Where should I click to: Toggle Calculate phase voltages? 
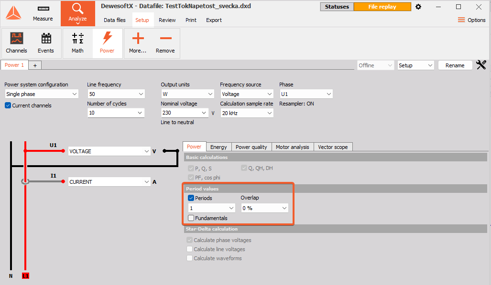[189, 240]
